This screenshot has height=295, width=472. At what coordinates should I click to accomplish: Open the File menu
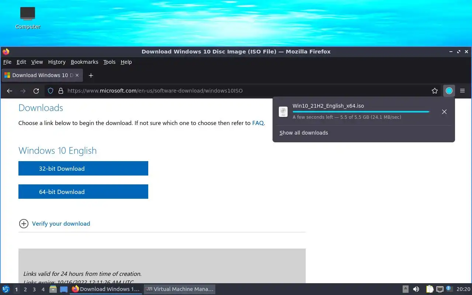7,62
